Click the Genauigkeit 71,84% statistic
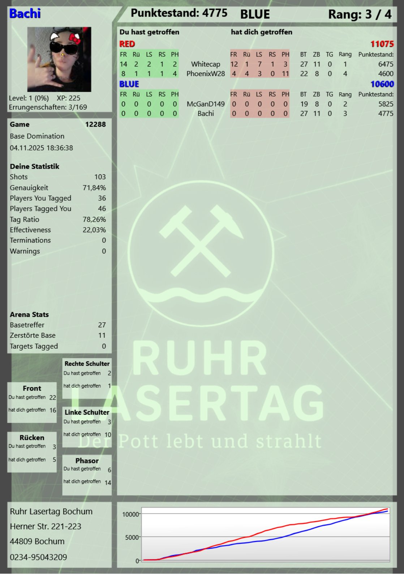Screen dimensions: 404x574 58,188
